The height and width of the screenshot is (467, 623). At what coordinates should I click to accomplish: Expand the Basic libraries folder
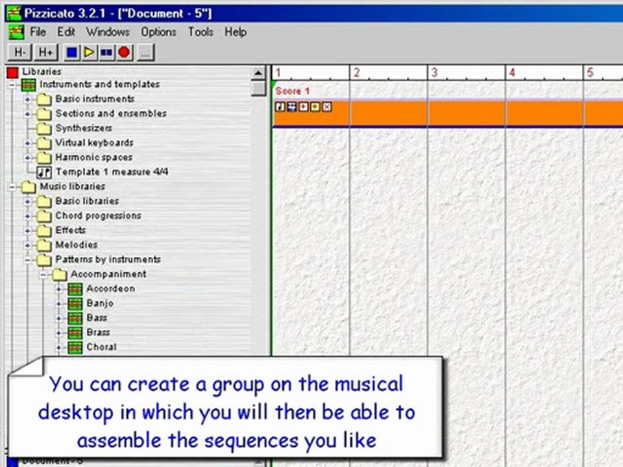pos(27,202)
